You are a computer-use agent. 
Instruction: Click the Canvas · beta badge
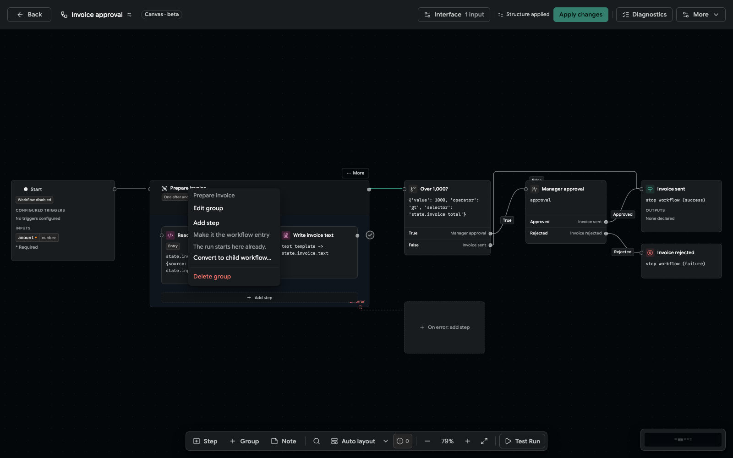tap(162, 15)
